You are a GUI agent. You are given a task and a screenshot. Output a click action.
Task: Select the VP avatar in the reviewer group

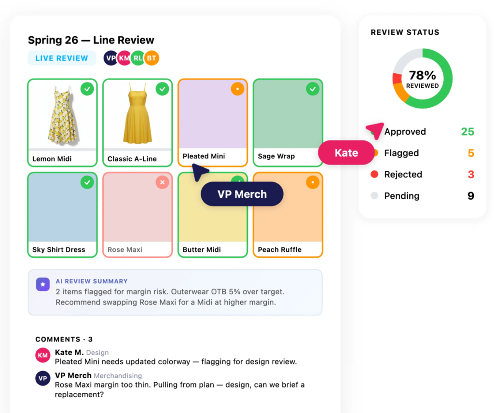110,58
